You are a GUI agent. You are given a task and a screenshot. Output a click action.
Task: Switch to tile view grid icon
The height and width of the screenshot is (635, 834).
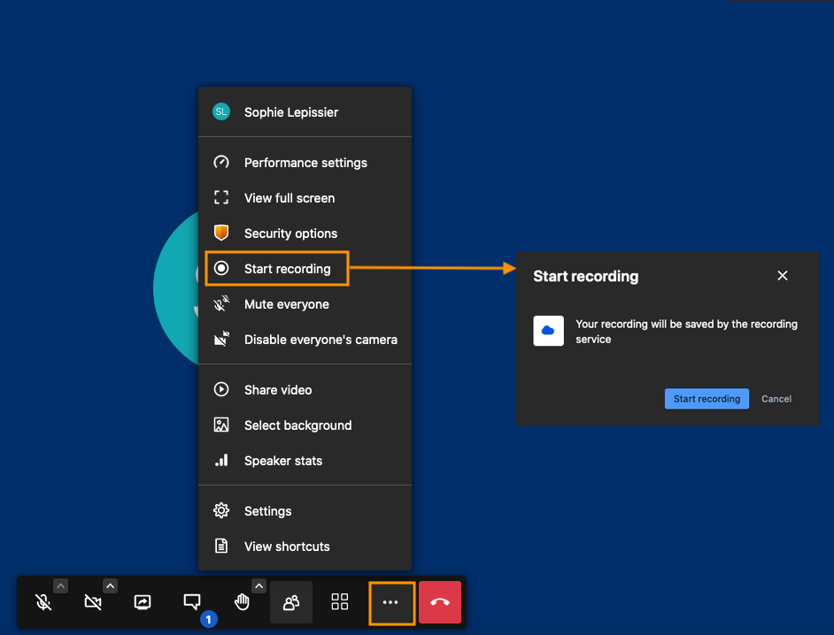tap(340, 602)
